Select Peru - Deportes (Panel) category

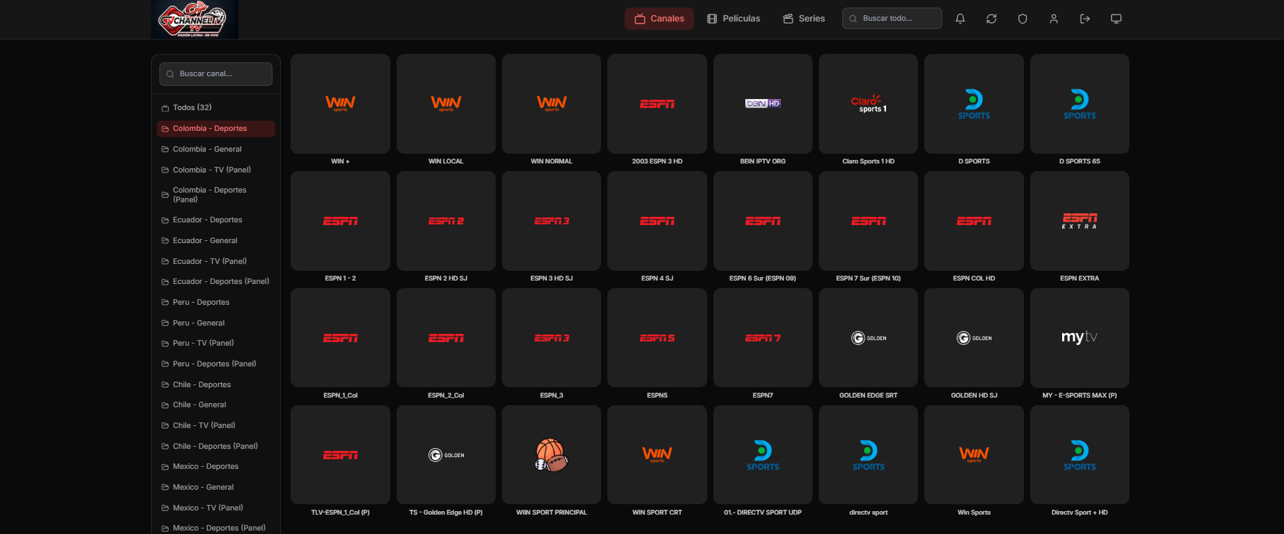point(216,364)
